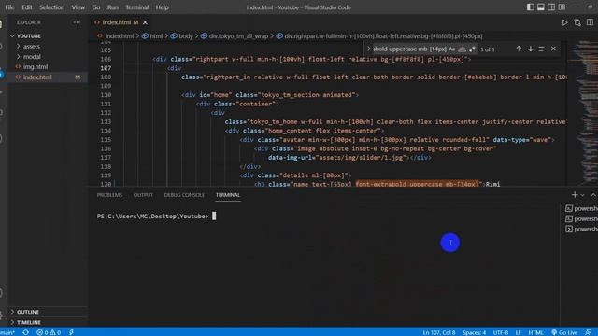Open the Help menu
Viewport: 598px width, 336px height.
click(x=162, y=7)
